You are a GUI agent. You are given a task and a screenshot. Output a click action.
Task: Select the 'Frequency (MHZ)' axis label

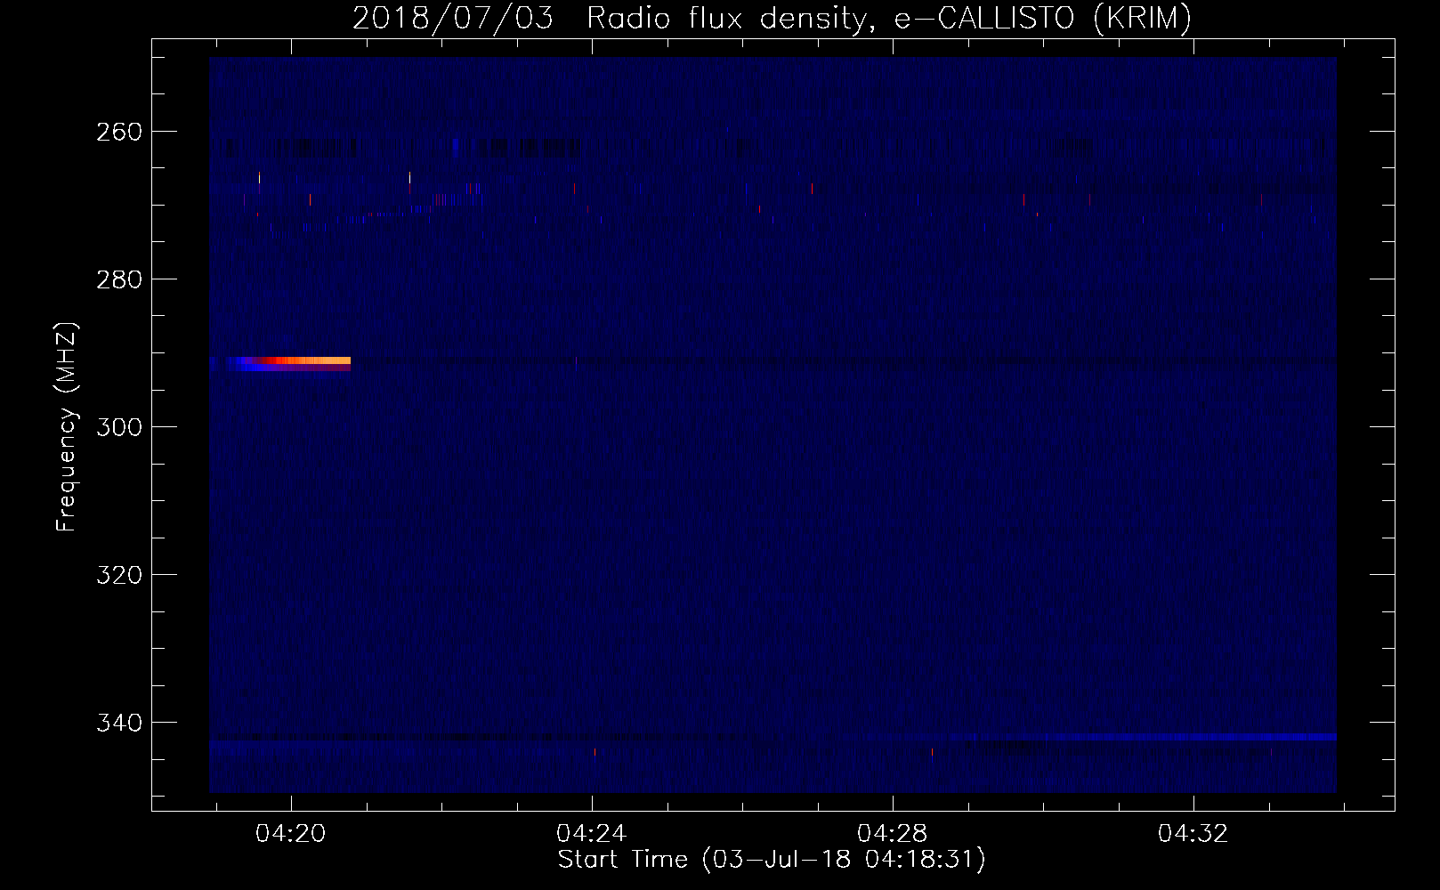tap(67, 427)
